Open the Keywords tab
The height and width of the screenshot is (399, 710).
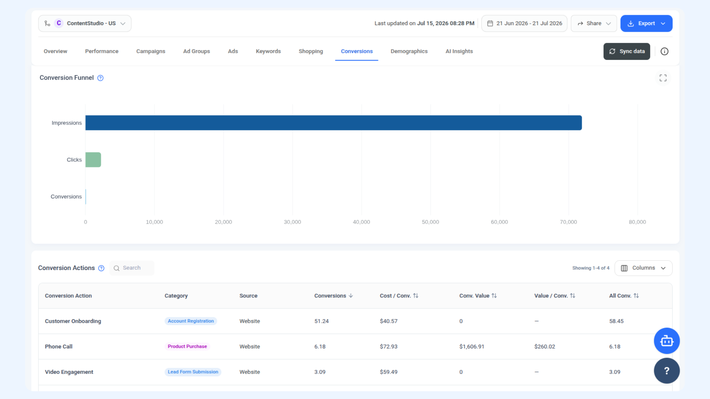268,51
